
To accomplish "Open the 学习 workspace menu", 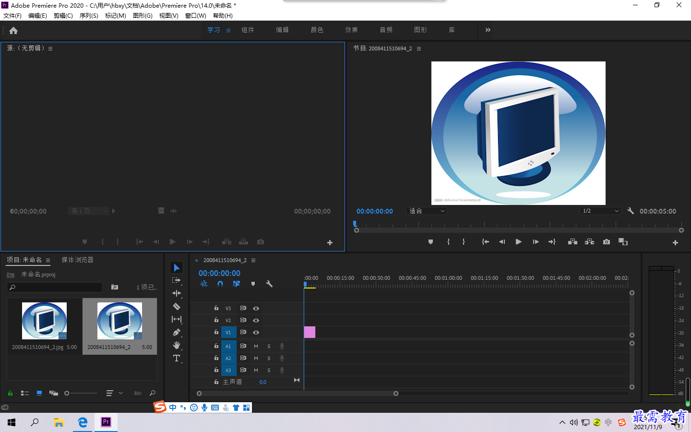I will click(228, 30).
